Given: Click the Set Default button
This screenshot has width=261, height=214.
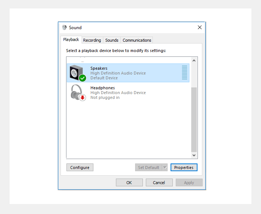Looking at the screenshot, I should (149, 168).
